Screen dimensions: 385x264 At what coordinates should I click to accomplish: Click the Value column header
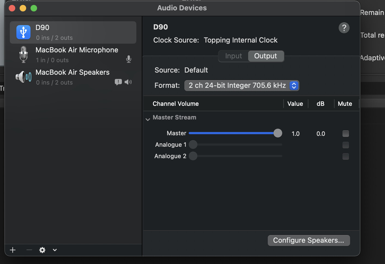pos(295,104)
